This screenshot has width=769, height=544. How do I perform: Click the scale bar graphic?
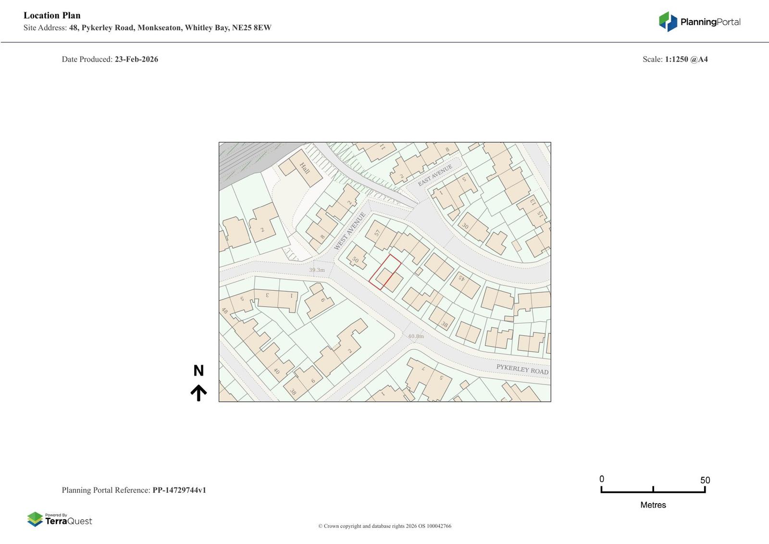(653, 489)
